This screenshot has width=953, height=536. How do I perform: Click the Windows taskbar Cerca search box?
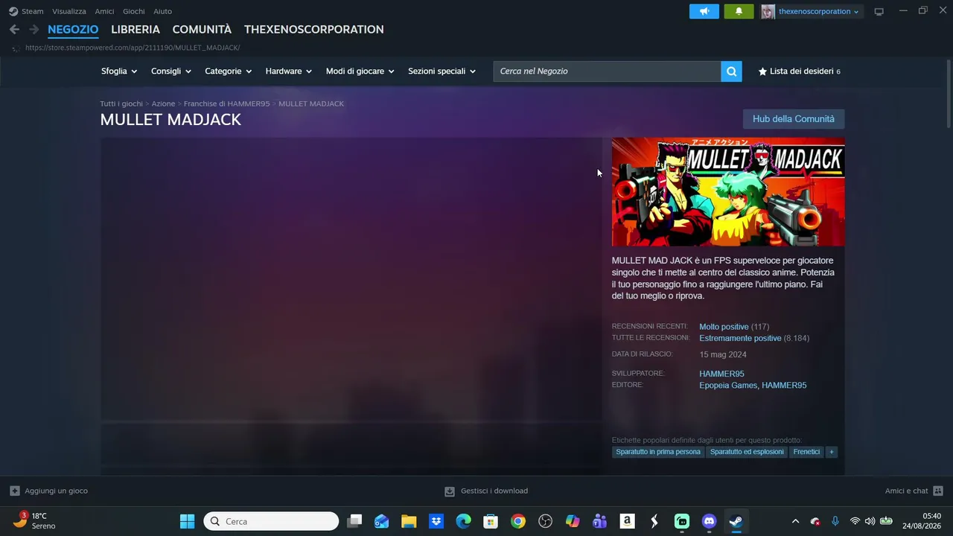tap(271, 521)
